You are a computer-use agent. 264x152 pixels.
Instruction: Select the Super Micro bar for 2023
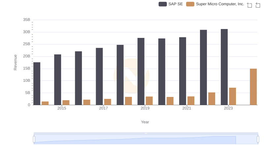click(232, 96)
